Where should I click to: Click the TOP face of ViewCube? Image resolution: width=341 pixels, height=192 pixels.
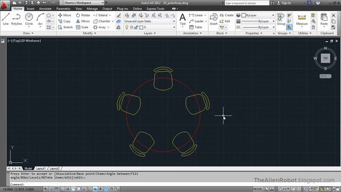[x=326, y=58]
